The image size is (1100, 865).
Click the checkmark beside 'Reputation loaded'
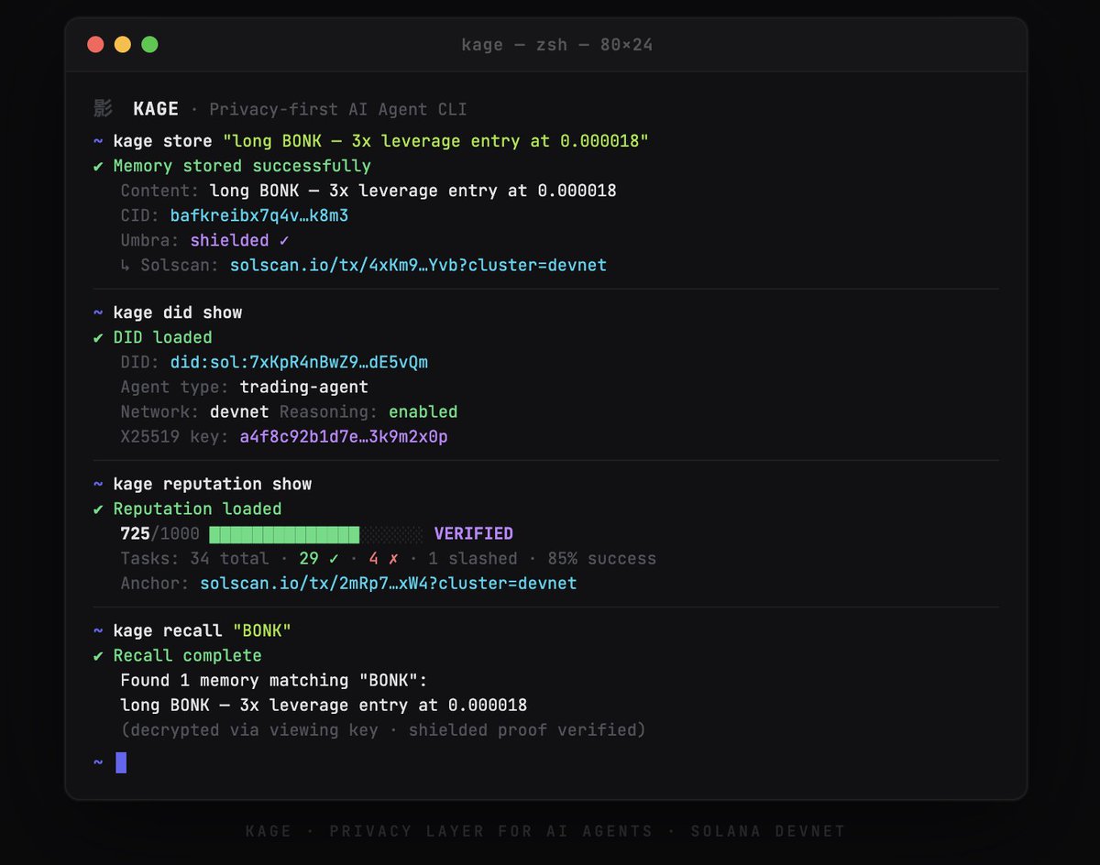[99, 509]
